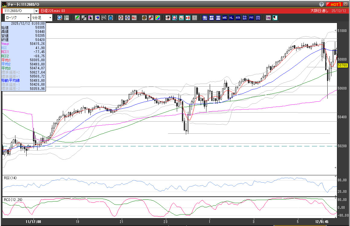
Task: Select the trendline arrow drawing tool
Action: [84, 18]
